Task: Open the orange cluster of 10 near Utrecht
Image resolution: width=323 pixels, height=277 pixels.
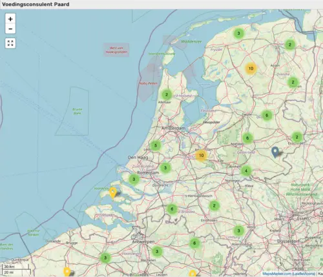Action: click(201, 156)
